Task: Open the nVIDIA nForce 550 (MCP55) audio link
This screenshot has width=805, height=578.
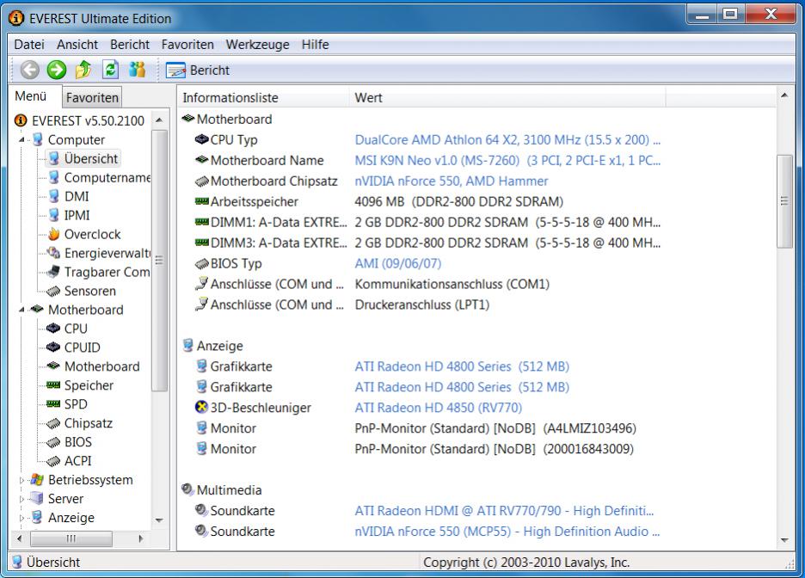Action: [x=507, y=532]
